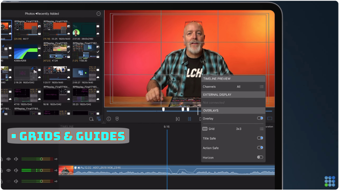Click the display rectangle icon right of Overlay
Viewport: 339px width, 191px height.
tap(270, 118)
